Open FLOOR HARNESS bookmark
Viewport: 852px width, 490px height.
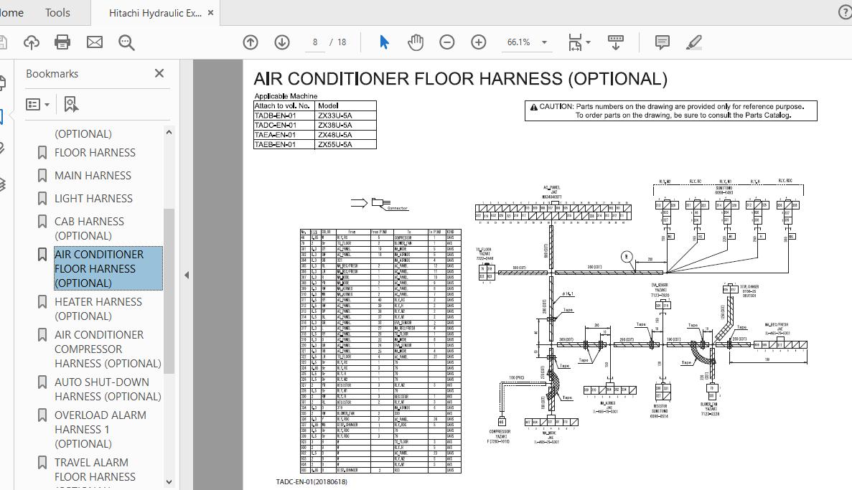tap(95, 153)
